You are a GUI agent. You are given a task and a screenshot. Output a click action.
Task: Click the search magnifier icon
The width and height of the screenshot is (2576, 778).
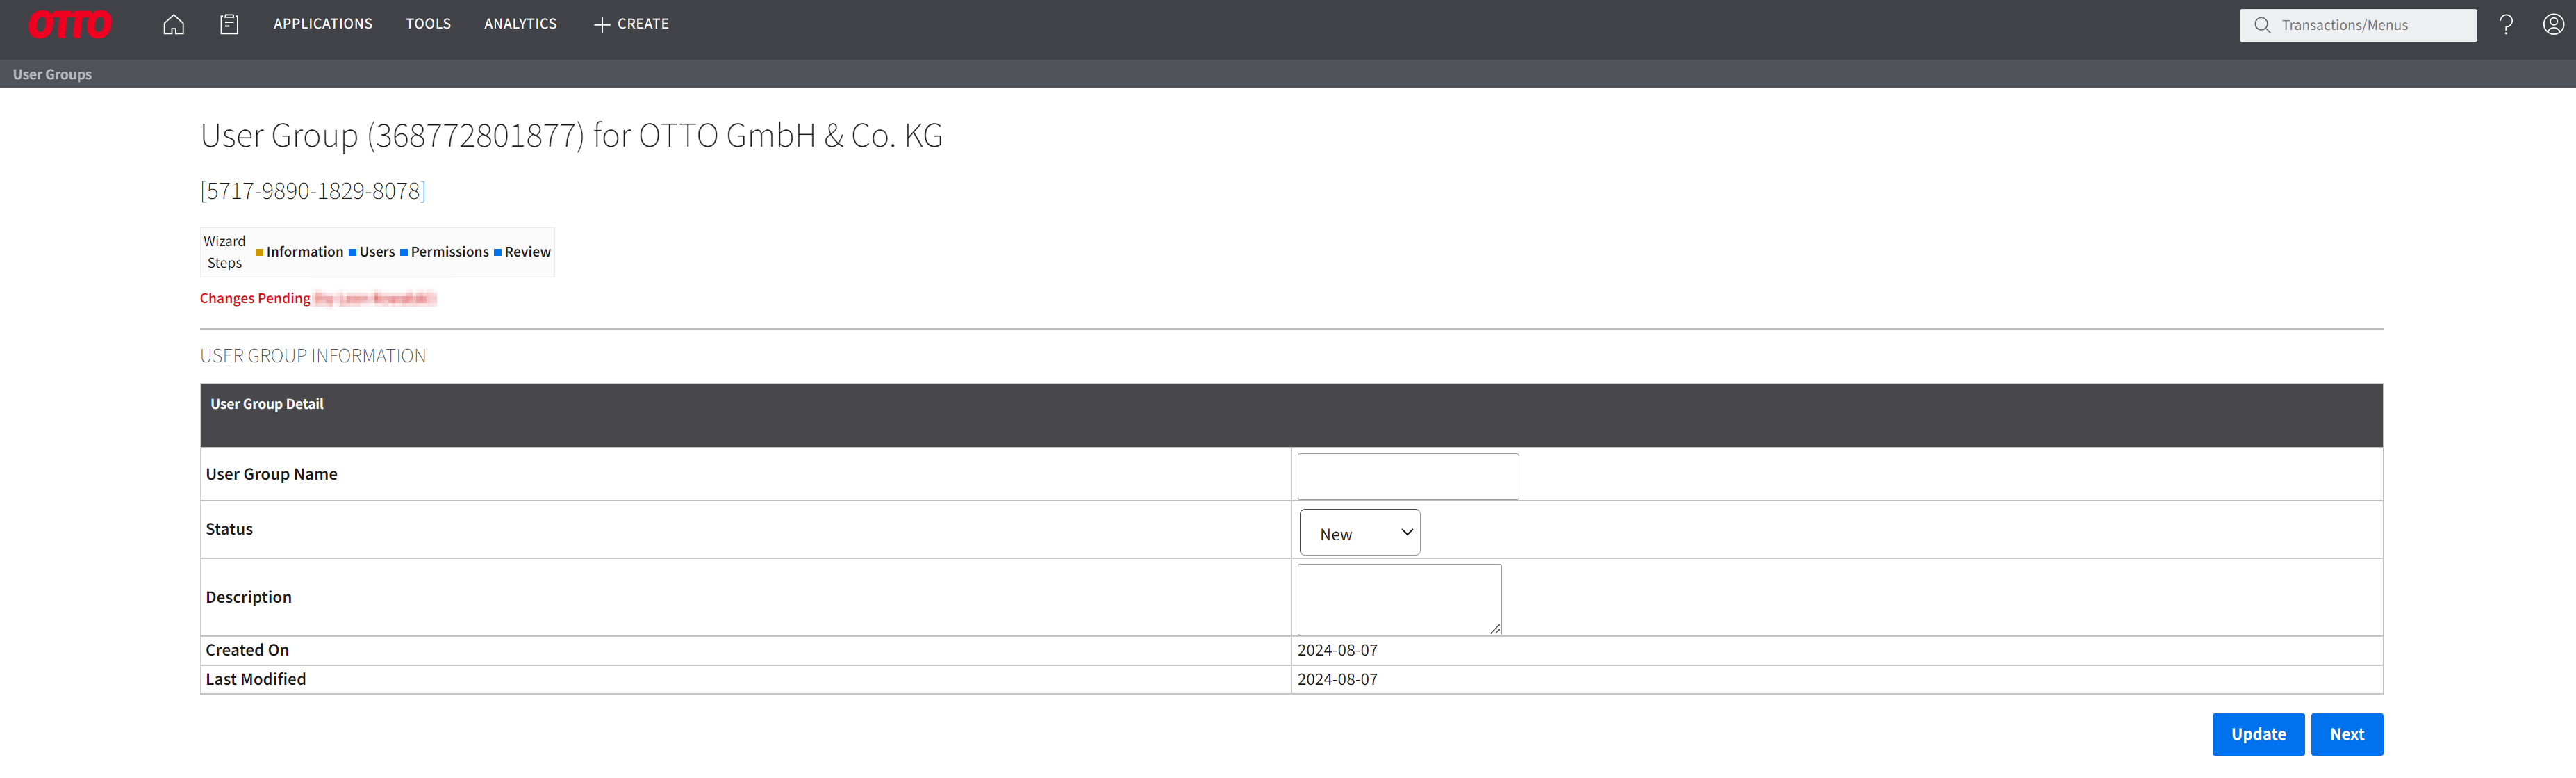point(2262,25)
